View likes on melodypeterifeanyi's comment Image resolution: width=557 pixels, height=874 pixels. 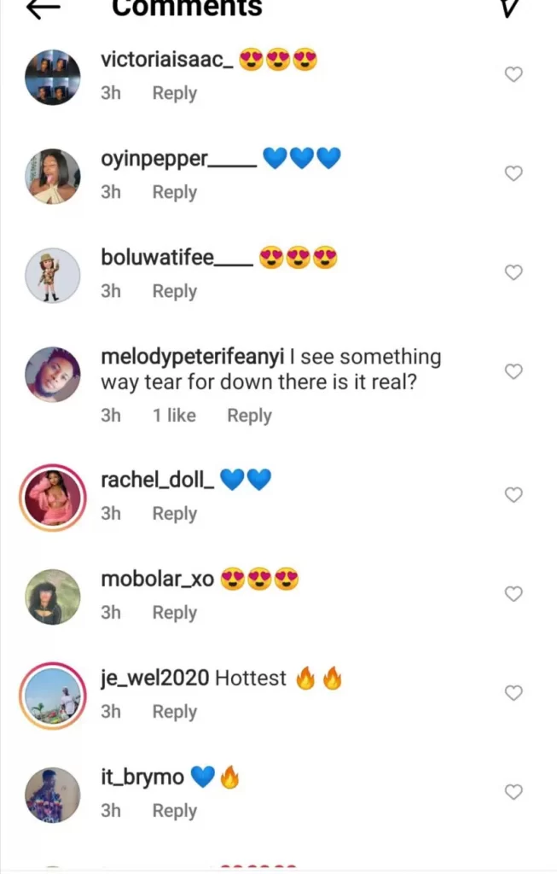tap(174, 416)
